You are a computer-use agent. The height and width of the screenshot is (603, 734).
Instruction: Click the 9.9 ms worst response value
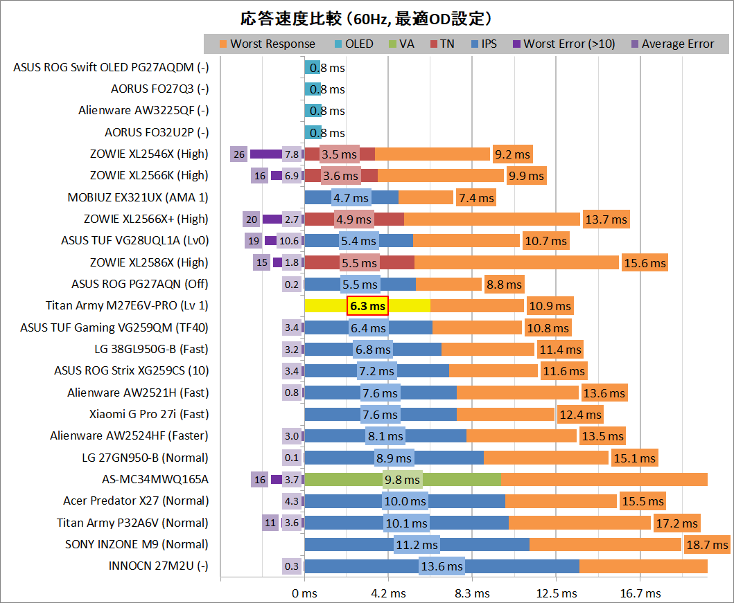[x=527, y=176]
